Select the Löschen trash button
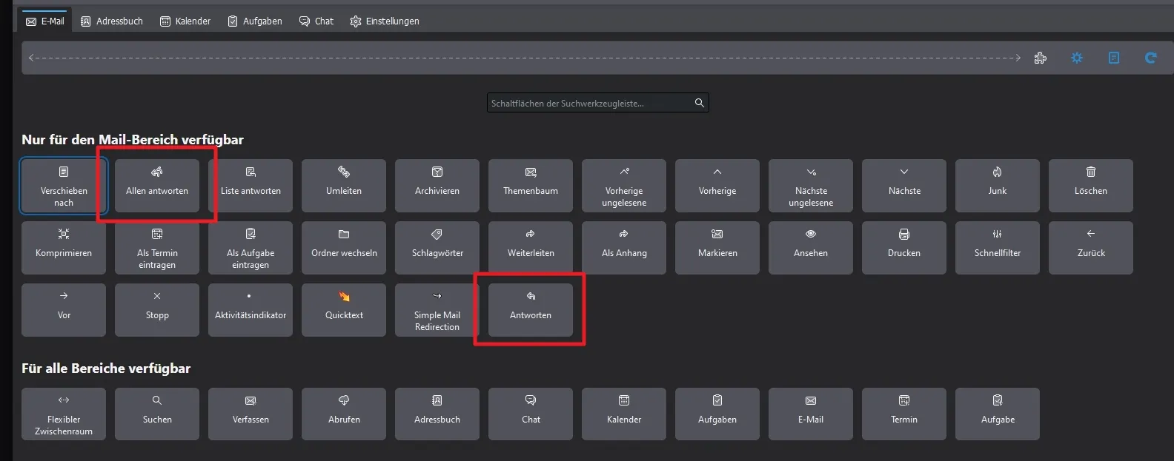The height and width of the screenshot is (461, 1174). (1091, 186)
